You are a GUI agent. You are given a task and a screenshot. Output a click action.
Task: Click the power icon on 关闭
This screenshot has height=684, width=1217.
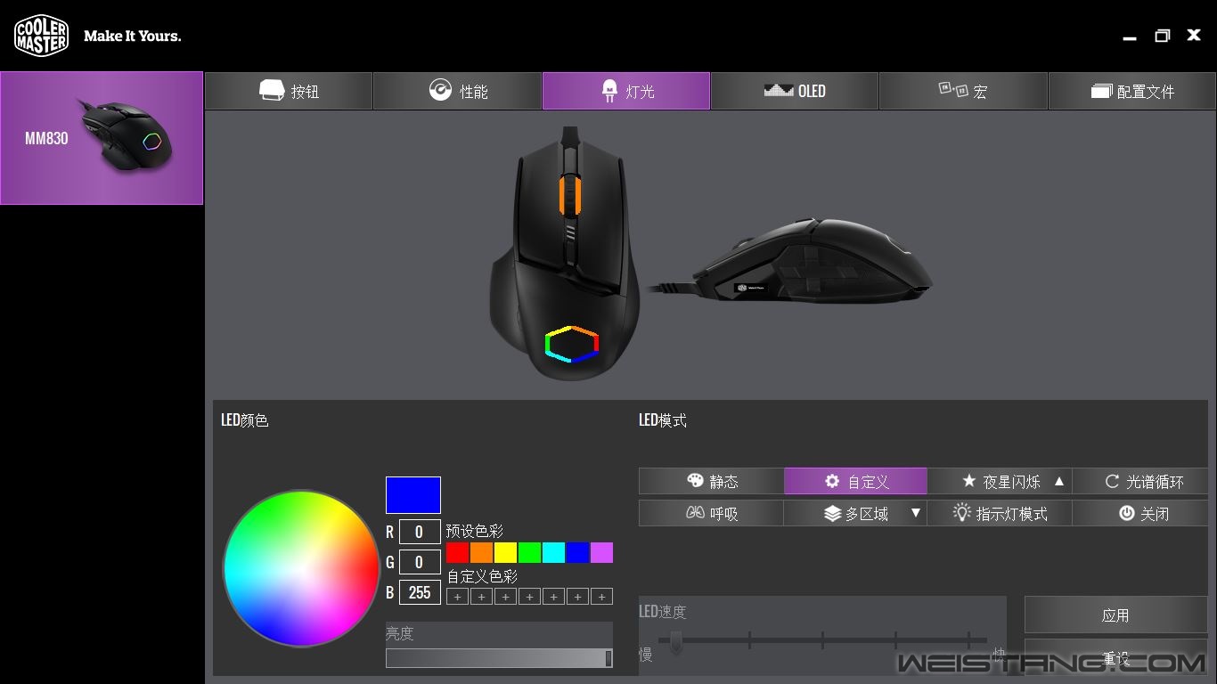pos(1127,513)
